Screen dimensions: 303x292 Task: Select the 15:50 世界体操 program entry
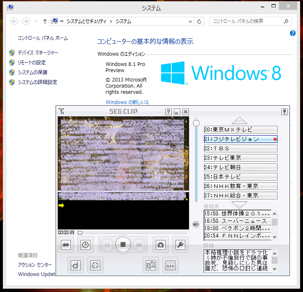tap(238, 214)
